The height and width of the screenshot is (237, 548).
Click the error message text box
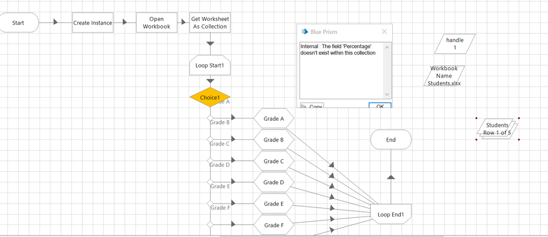341,71
